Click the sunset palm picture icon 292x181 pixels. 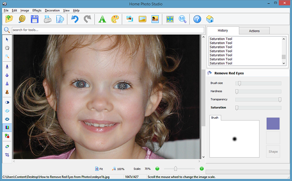coord(155,19)
